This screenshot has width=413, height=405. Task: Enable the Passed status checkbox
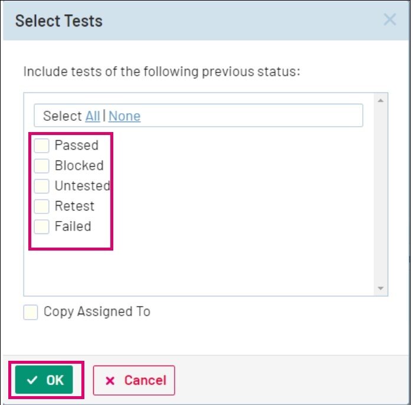[42, 146]
